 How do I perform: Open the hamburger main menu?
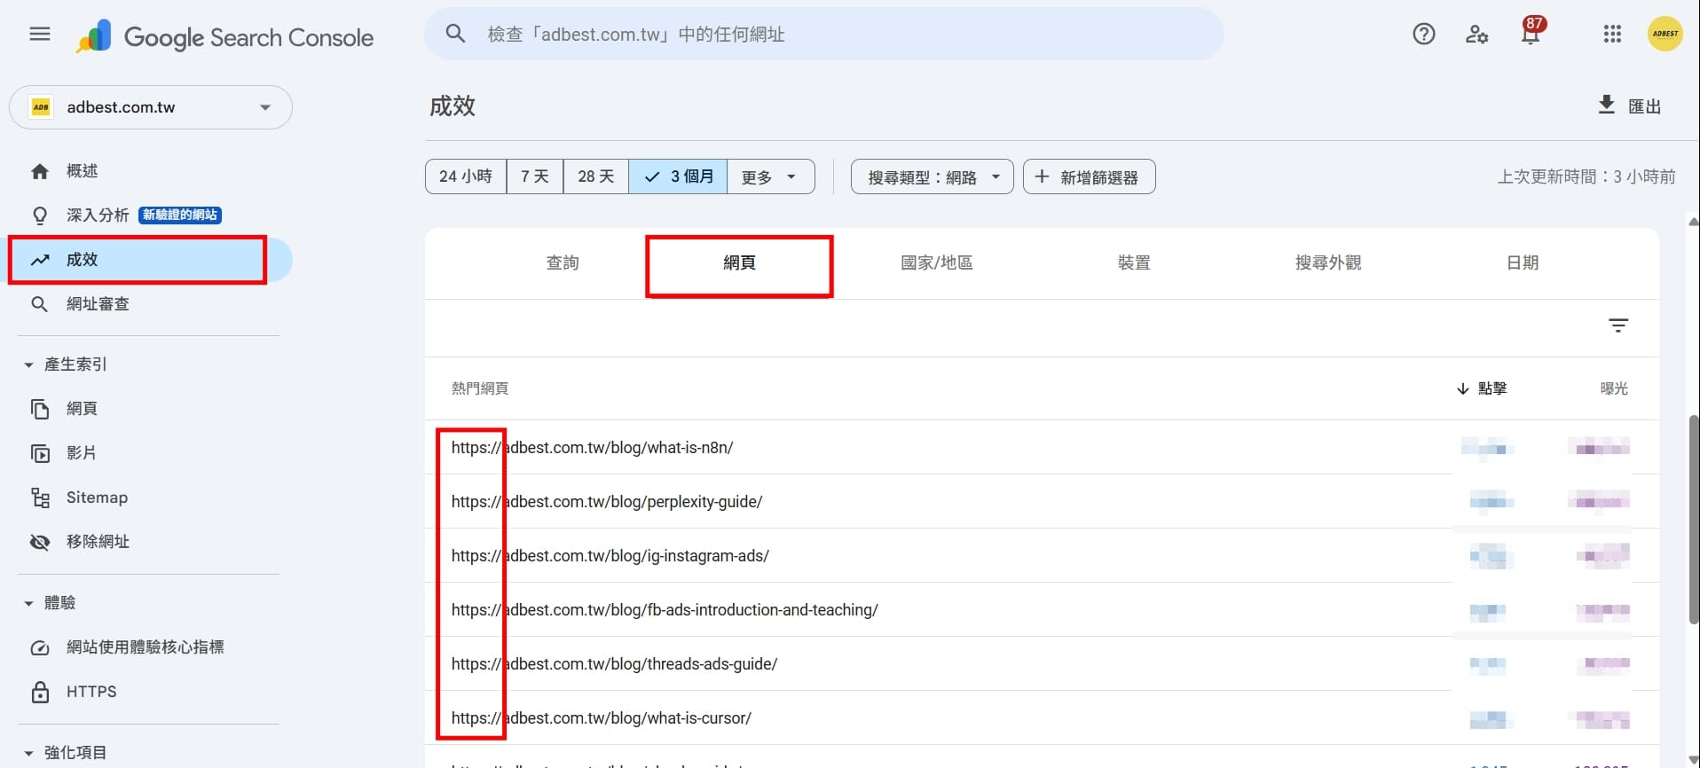40,35
